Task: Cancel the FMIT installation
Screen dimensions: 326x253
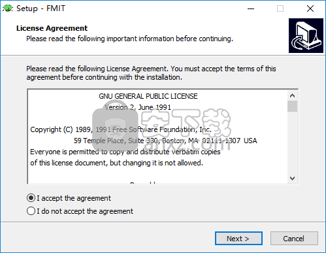Action: (x=294, y=239)
